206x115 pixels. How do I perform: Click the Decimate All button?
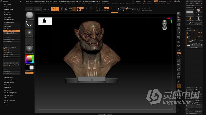(x=11, y=57)
